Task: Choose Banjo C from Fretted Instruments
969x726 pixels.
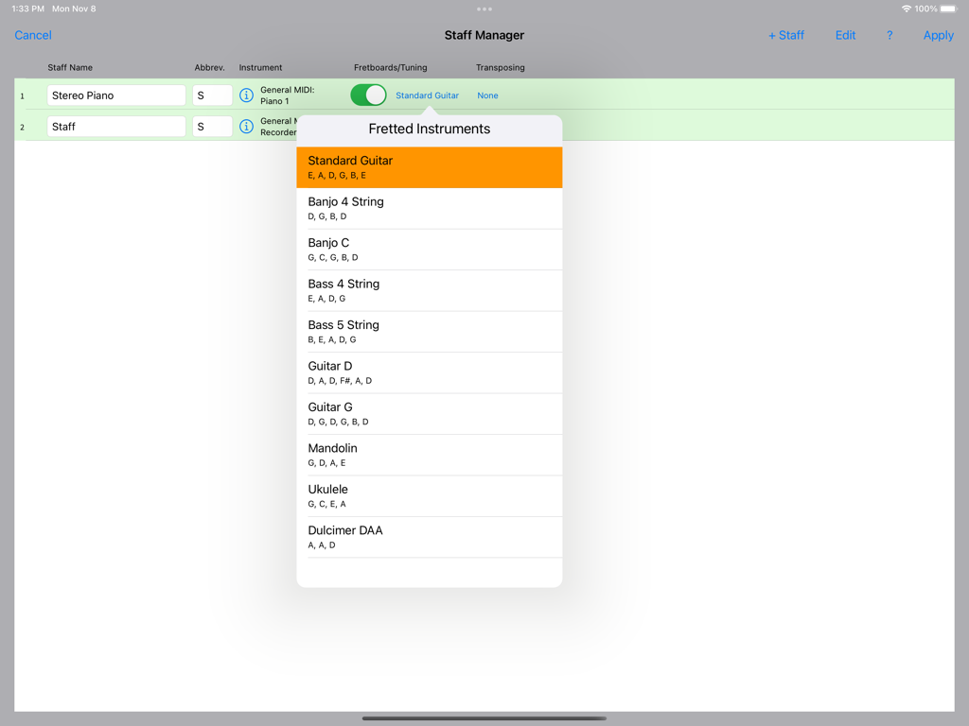Action: (x=429, y=249)
